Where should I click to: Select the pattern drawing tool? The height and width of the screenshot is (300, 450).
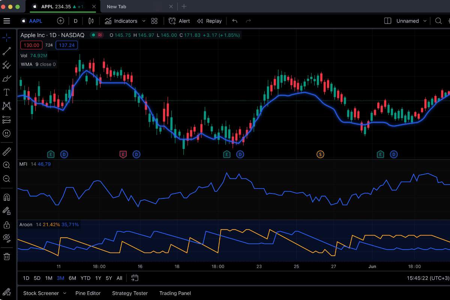point(6,106)
